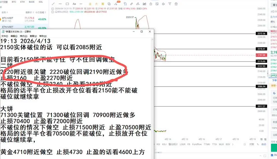277x159 pixels.
Task: Select the Aa text annotation tool
Action: tap(74, 4)
